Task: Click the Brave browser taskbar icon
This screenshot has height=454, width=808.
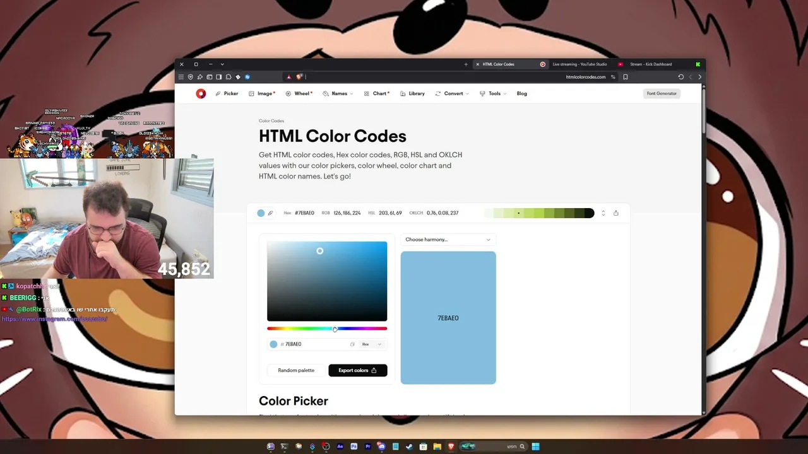Action: pyautogui.click(x=451, y=446)
